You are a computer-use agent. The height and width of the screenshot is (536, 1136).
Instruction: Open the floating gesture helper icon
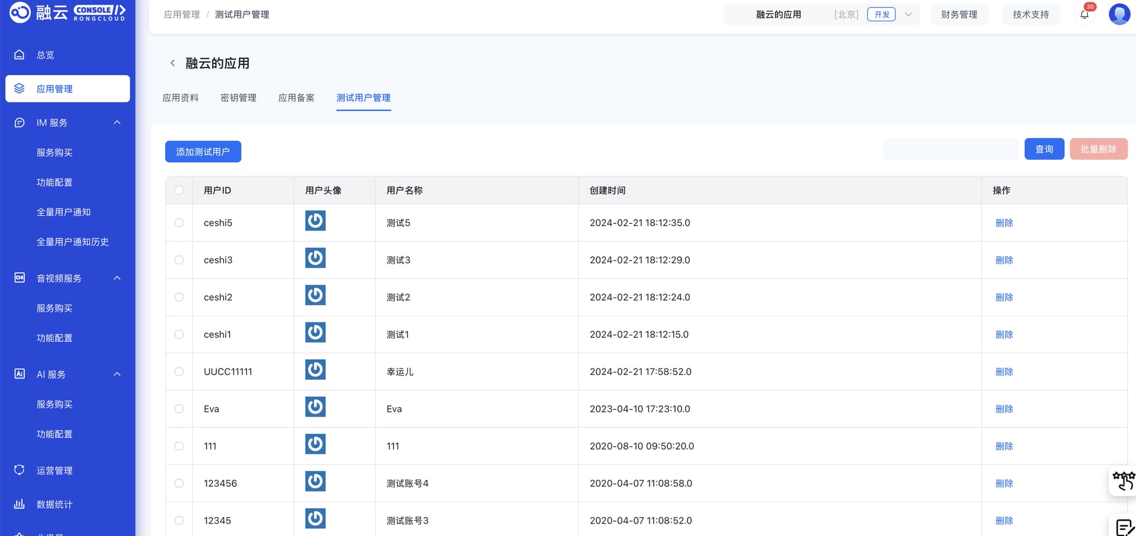click(1123, 481)
